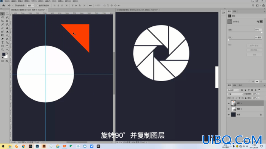Hide the ellipse layer via eye icon
The image size is (266, 149).
tap(229, 109)
